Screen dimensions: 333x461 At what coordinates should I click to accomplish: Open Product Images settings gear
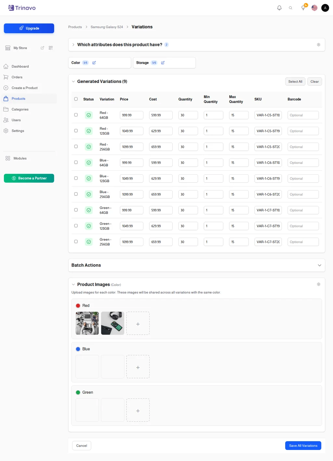tap(318, 284)
